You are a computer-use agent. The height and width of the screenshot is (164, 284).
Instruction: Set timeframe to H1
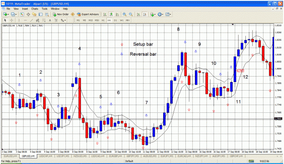[103, 20]
